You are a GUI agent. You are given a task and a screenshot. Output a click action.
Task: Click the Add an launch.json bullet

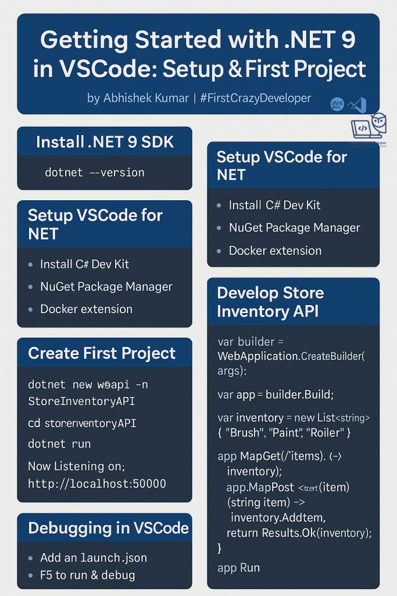(x=93, y=558)
